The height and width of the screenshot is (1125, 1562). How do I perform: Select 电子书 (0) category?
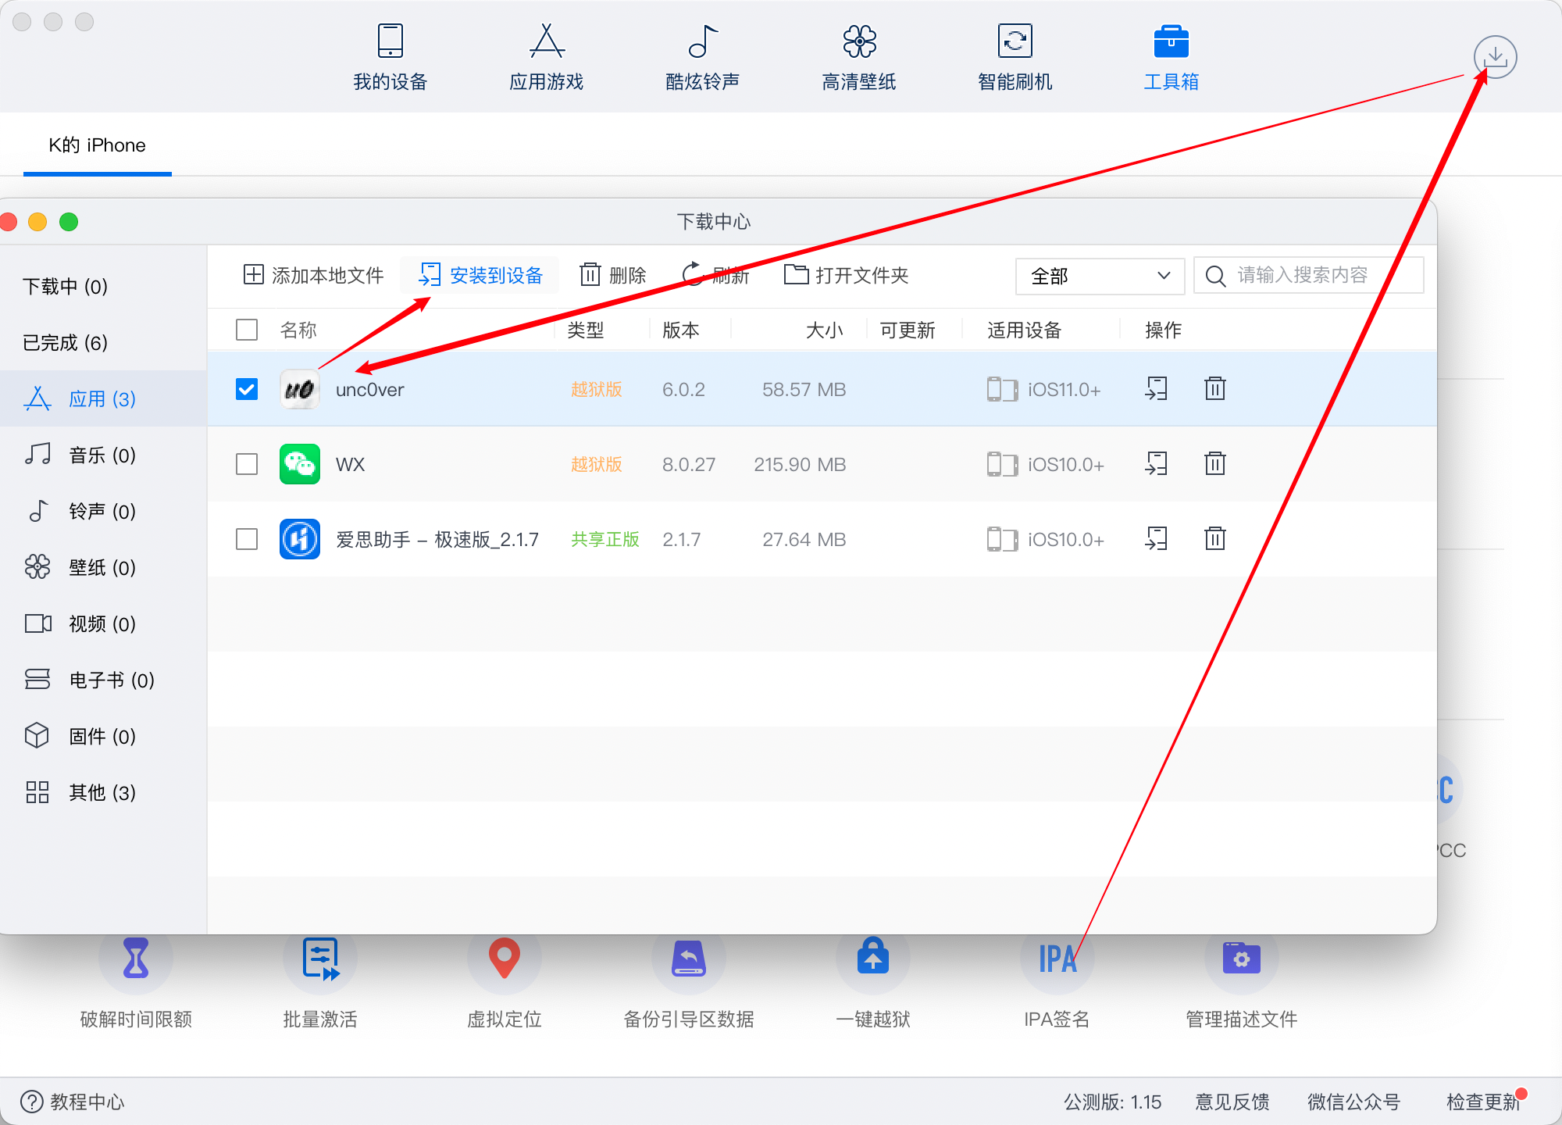click(103, 680)
